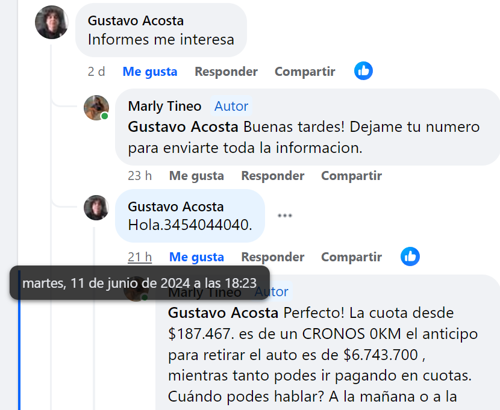The height and width of the screenshot is (410, 500).
Task: Click Responder under Marly Tineo's first reply
Action: [x=272, y=176]
